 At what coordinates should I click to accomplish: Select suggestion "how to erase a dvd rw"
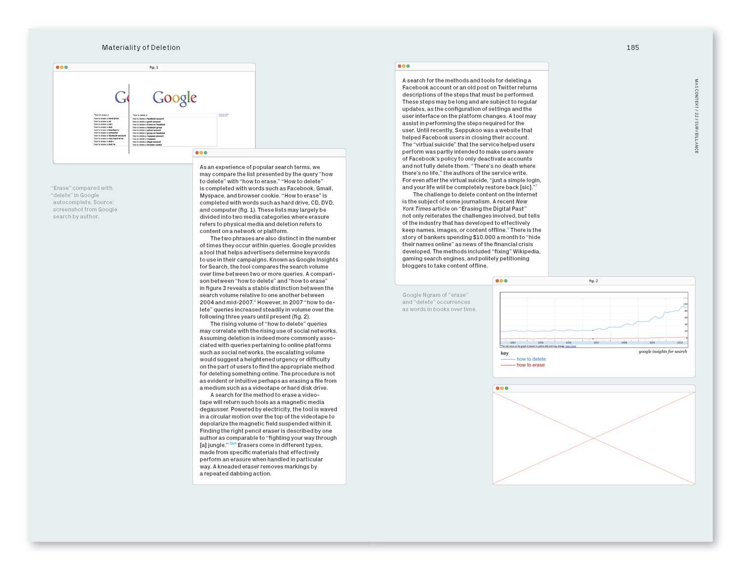pyautogui.click(x=105, y=144)
